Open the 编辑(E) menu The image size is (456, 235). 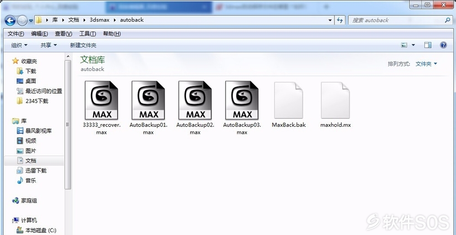coord(40,34)
